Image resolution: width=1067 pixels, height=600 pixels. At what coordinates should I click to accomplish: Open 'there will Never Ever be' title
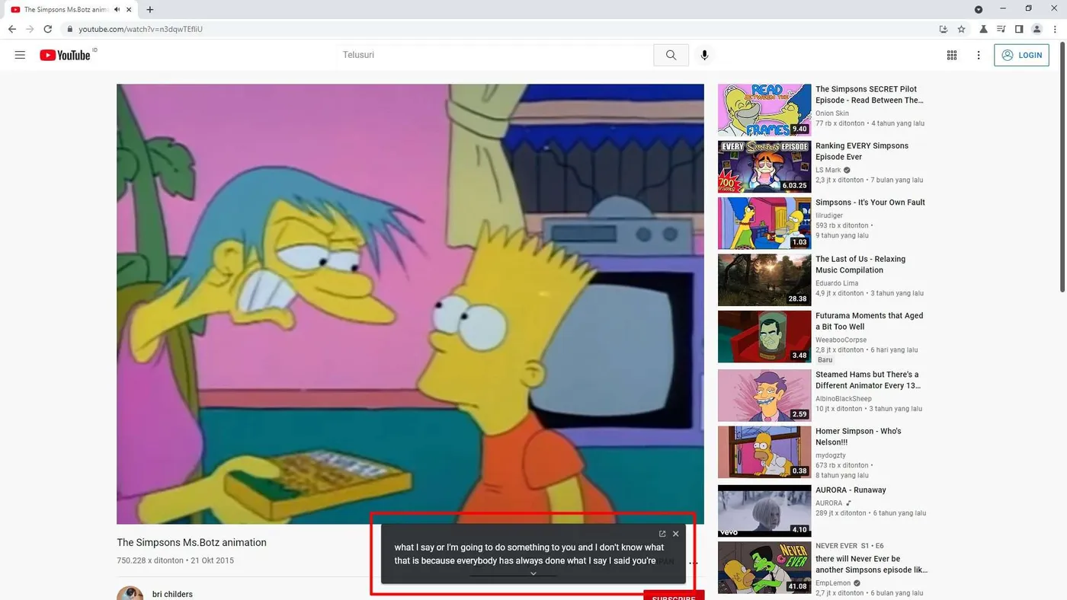click(x=872, y=564)
